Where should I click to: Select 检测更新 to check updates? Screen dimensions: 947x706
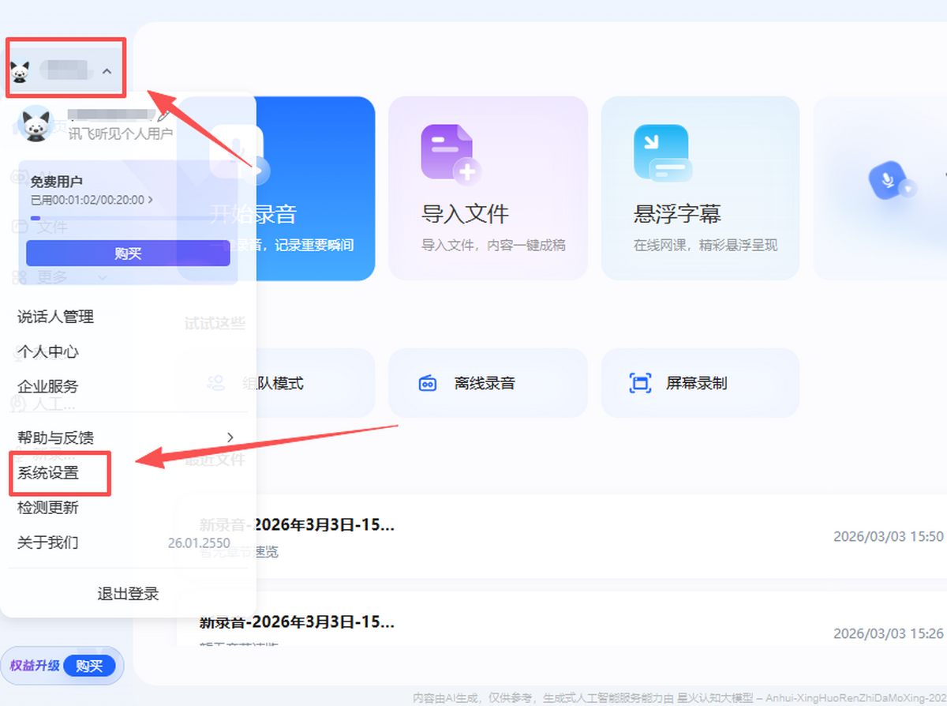(48, 508)
